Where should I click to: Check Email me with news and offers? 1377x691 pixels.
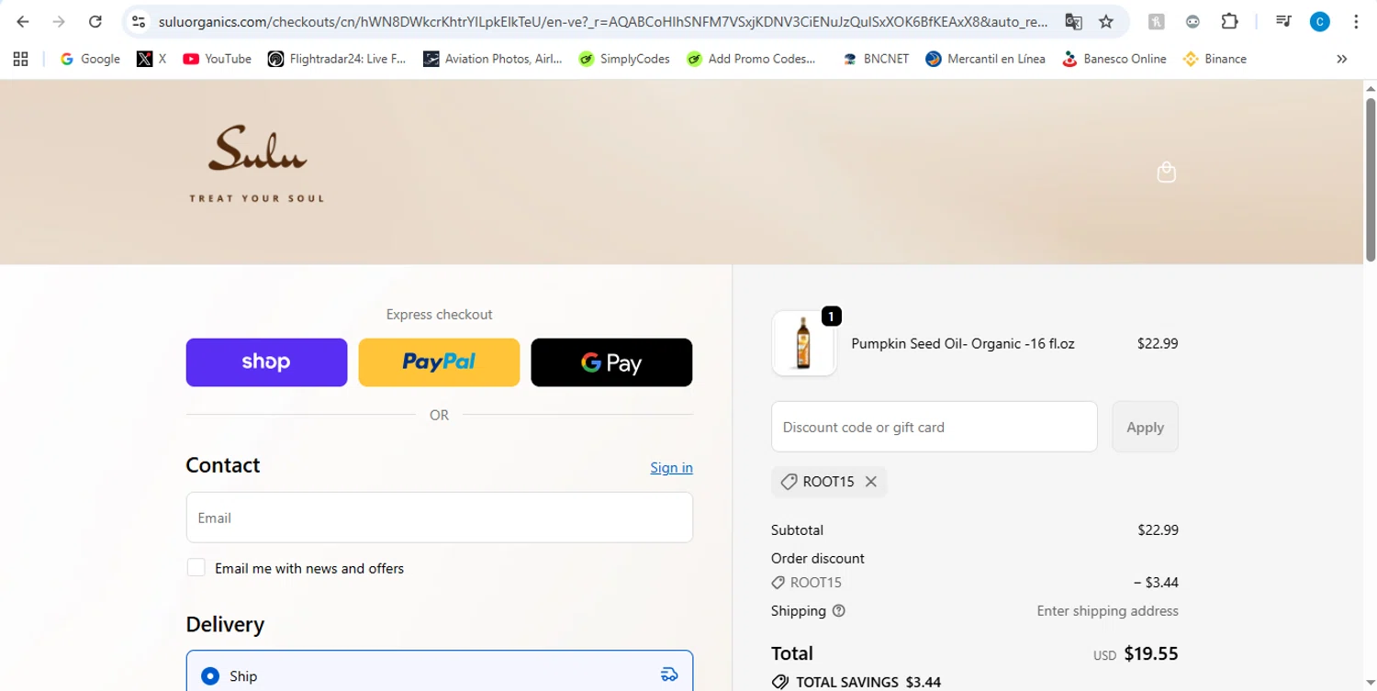coord(196,567)
